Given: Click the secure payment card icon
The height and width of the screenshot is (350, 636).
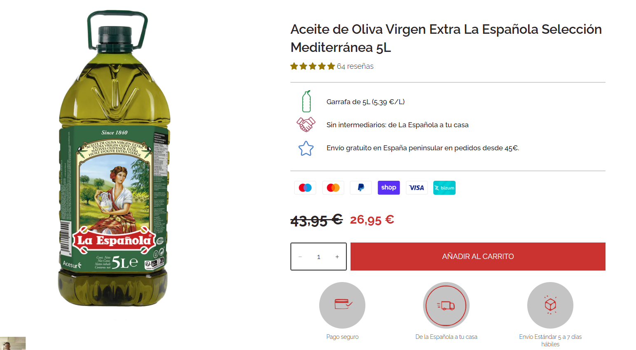Looking at the screenshot, I should pyautogui.click(x=342, y=305).
